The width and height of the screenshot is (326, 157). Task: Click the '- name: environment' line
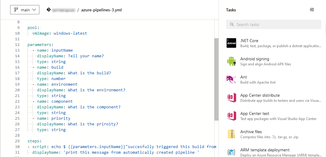(x=55, y=84)
